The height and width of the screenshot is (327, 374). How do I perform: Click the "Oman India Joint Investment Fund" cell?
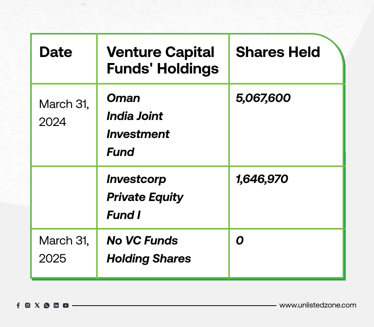(138, 125)
